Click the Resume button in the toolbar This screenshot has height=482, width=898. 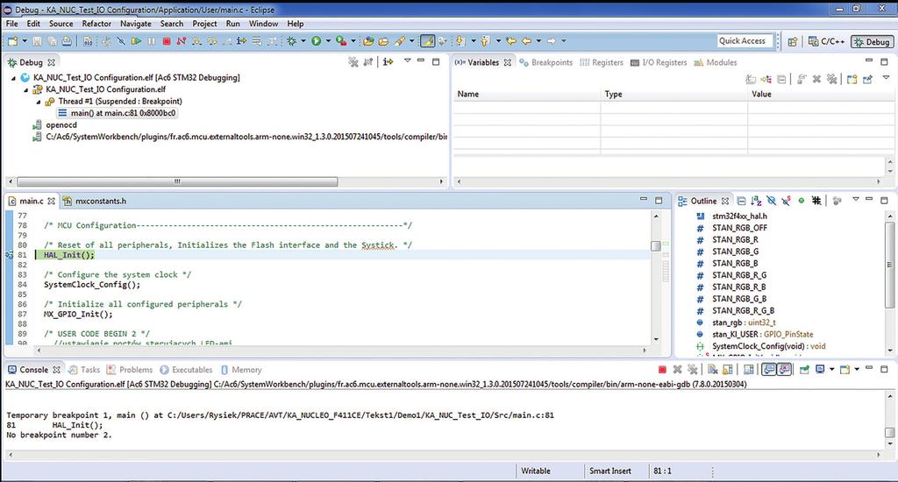[136, 41]
